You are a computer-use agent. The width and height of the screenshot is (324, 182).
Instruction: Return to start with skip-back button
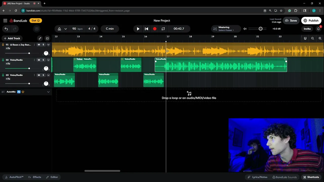coord(146,29)
